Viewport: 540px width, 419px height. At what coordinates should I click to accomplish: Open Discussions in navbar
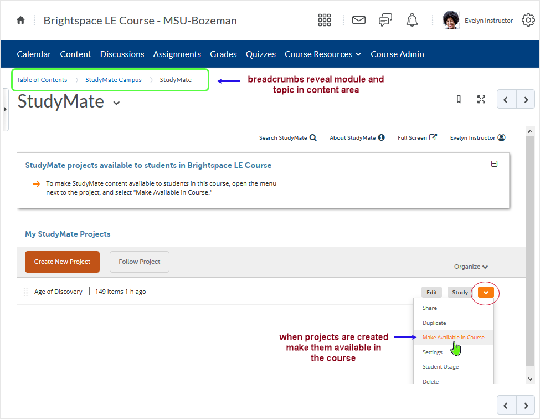(122, 54)
